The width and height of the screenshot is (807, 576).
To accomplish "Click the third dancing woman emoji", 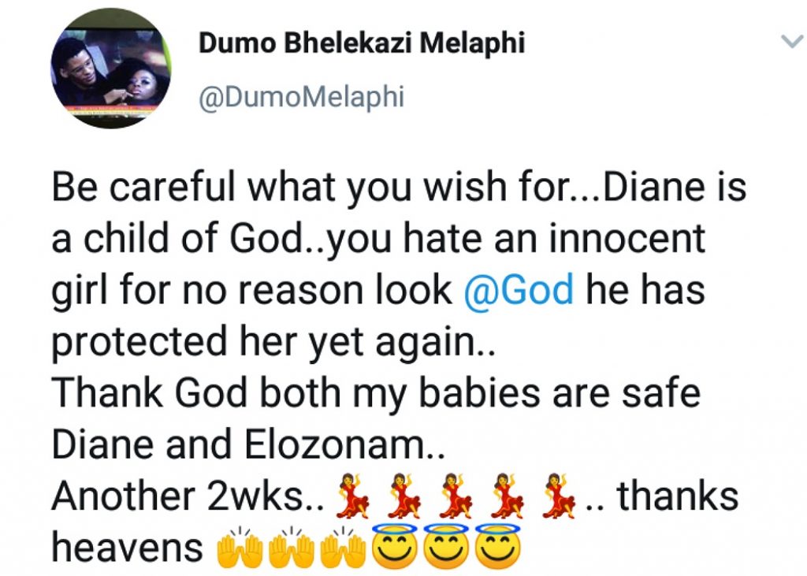I will tap(456, 495).
